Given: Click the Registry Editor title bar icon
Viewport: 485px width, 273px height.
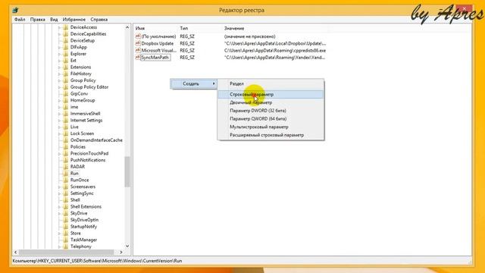Looking at the screenshot, I should pos(15,10).
